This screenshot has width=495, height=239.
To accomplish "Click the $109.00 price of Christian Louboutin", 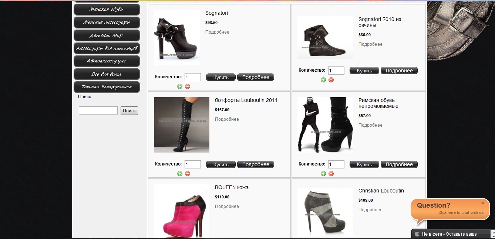I will click(x=366, y=200).
